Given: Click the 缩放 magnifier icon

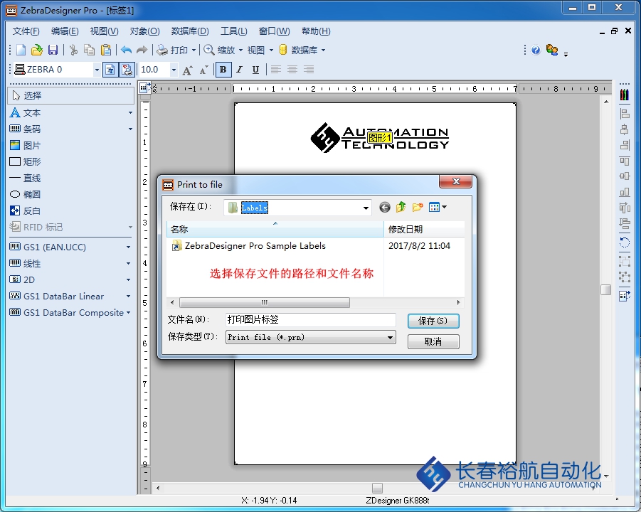Looking at the screenshot, I should (209, 50).
